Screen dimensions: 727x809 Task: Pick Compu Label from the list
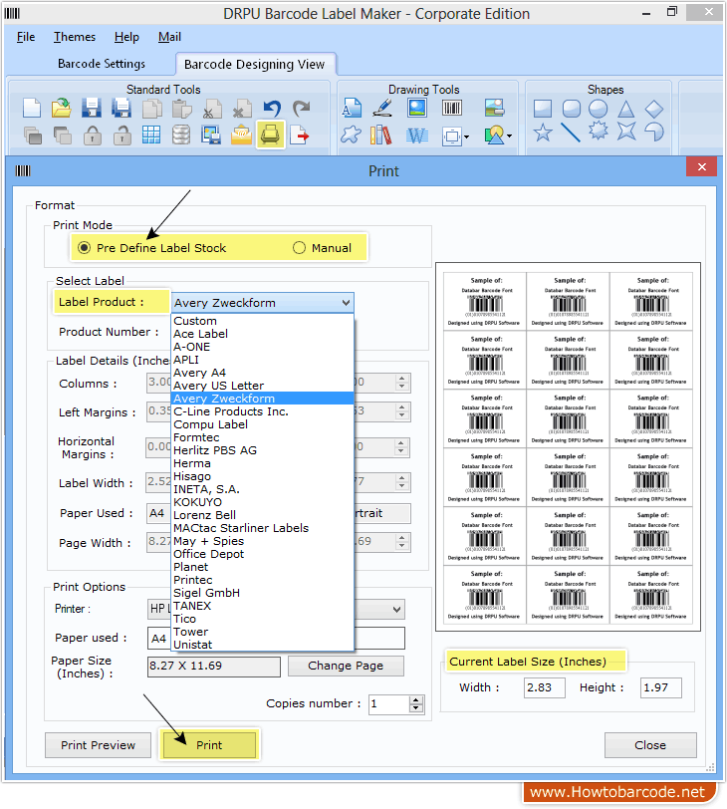tap(263, 424)
